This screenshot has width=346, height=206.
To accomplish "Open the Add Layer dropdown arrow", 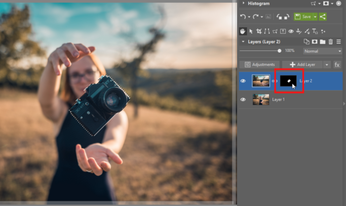I will tap(327, 65).
